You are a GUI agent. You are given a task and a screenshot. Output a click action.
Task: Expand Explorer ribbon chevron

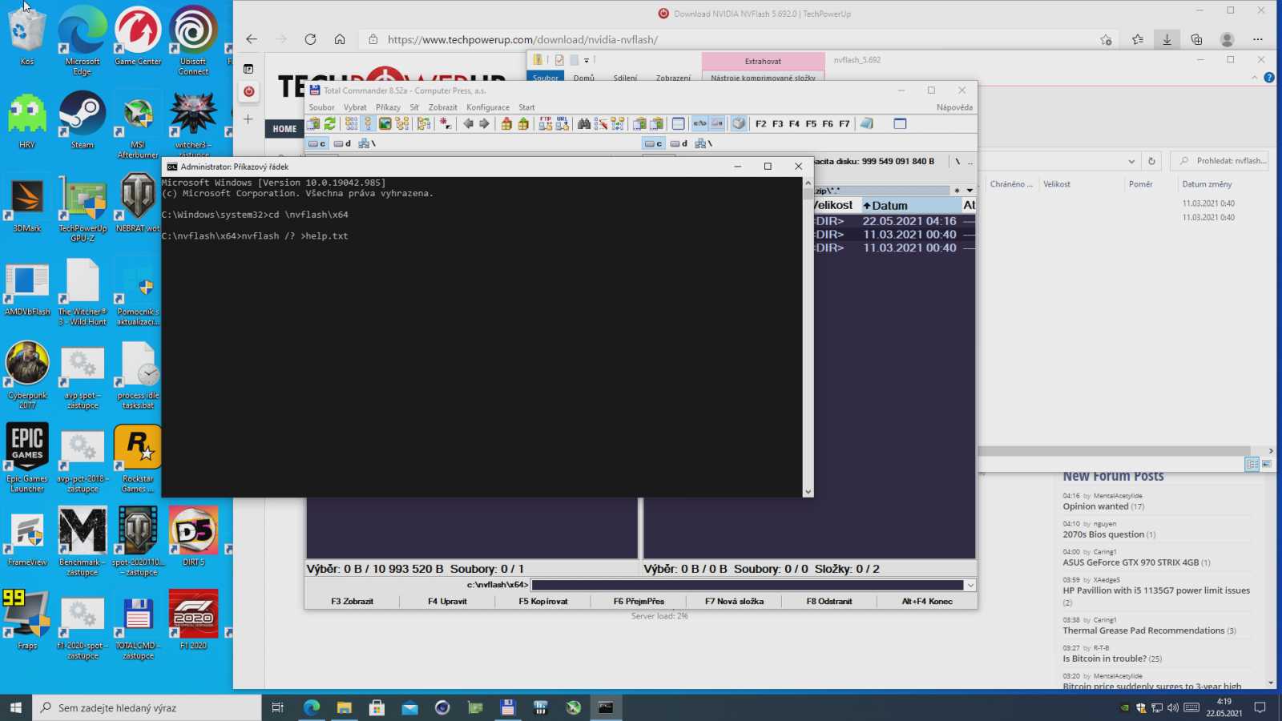click(1255, 78)
